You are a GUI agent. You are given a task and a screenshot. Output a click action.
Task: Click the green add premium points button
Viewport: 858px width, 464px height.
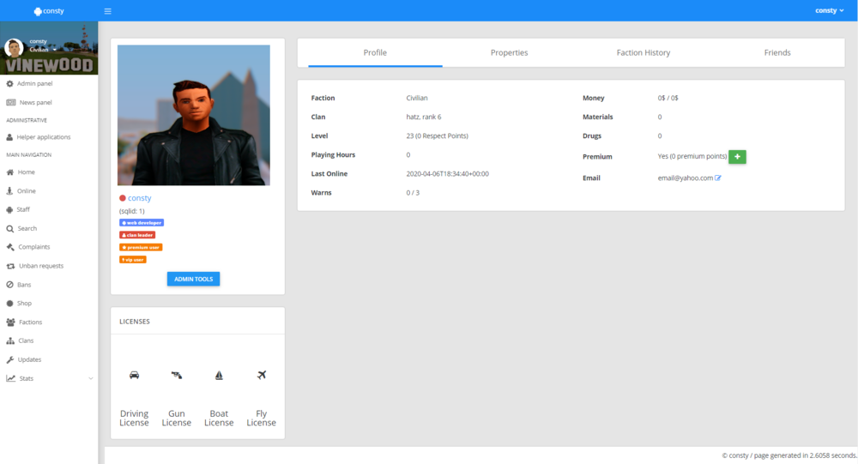737,156
